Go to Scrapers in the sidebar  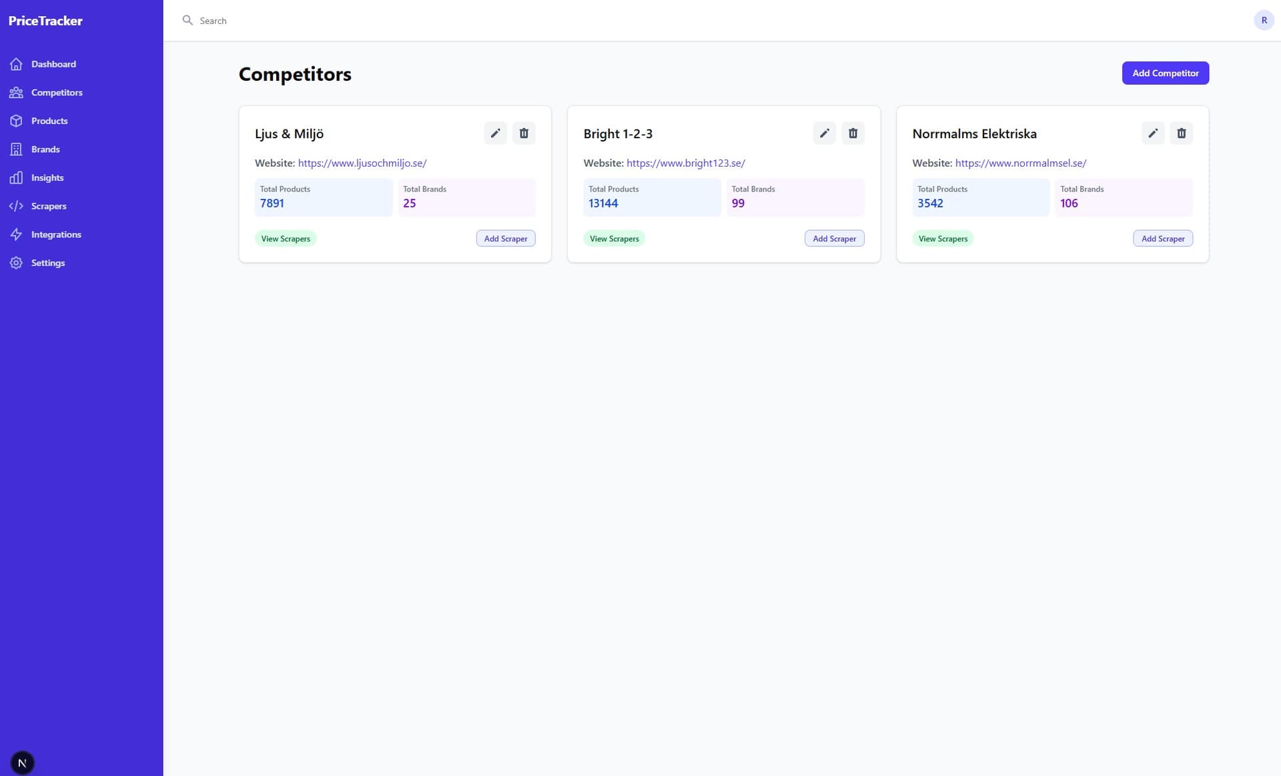(x=49, y=206)
